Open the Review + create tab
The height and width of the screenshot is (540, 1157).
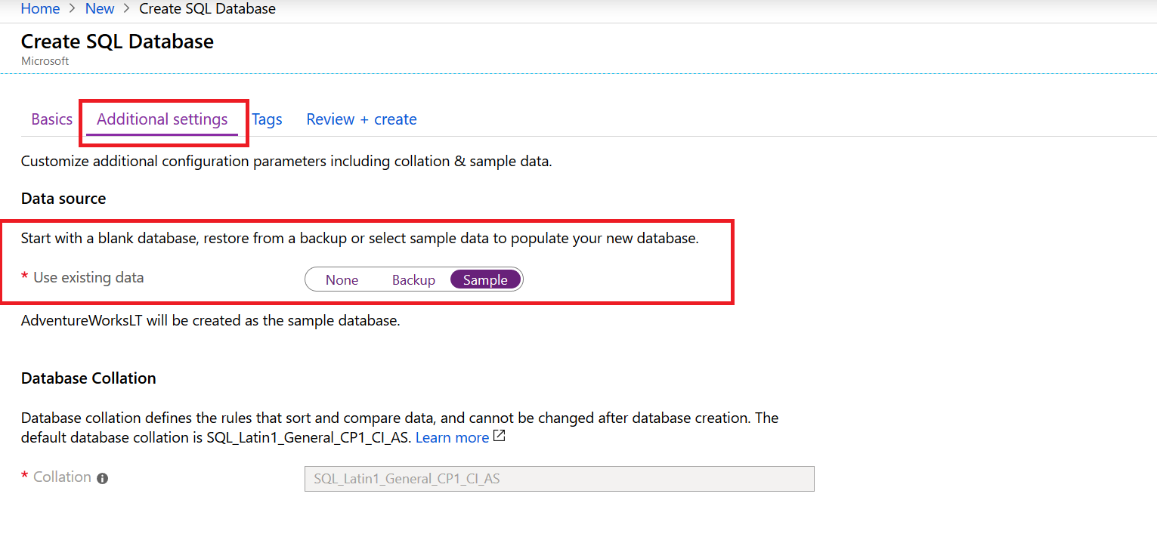[361, 119]
